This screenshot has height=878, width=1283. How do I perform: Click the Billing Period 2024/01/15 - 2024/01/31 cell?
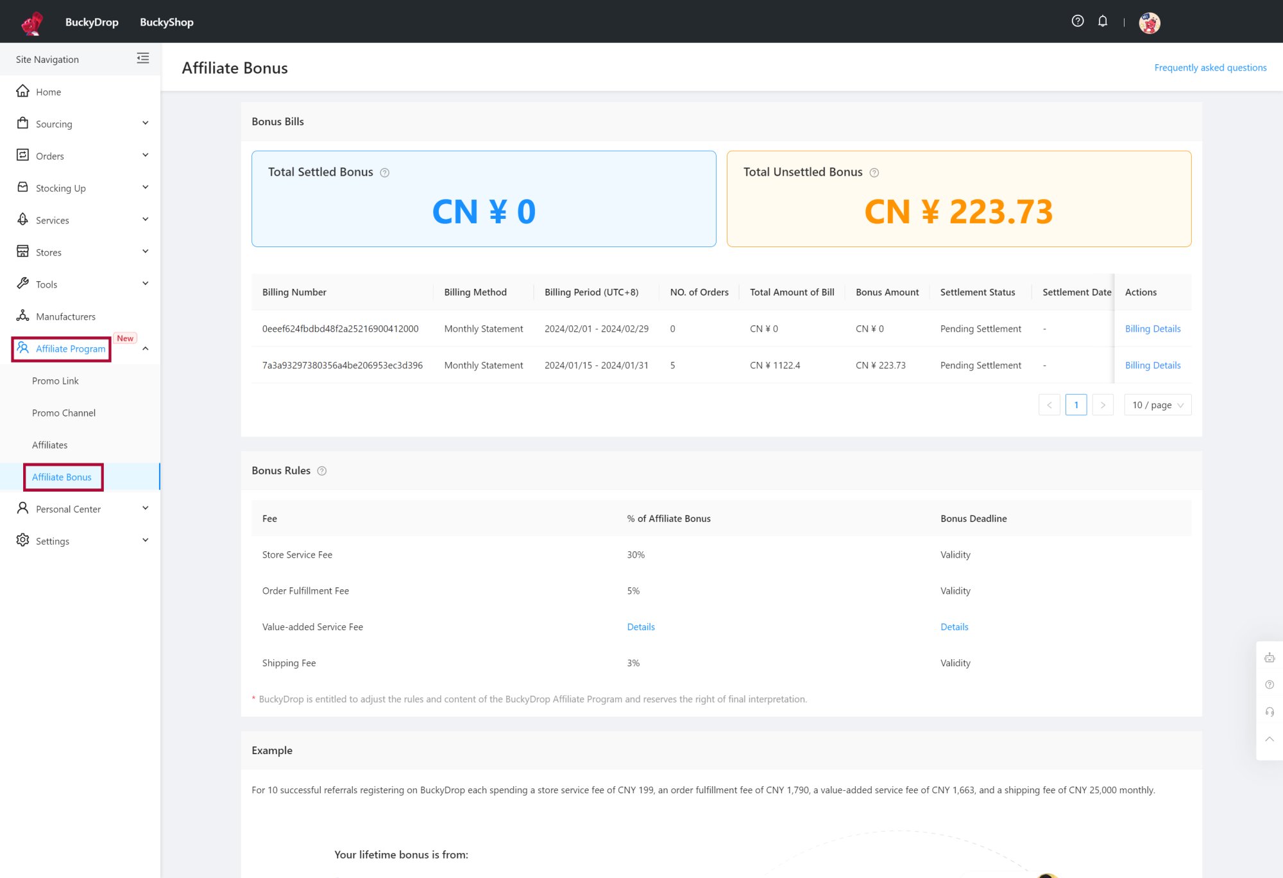(597, 365)
